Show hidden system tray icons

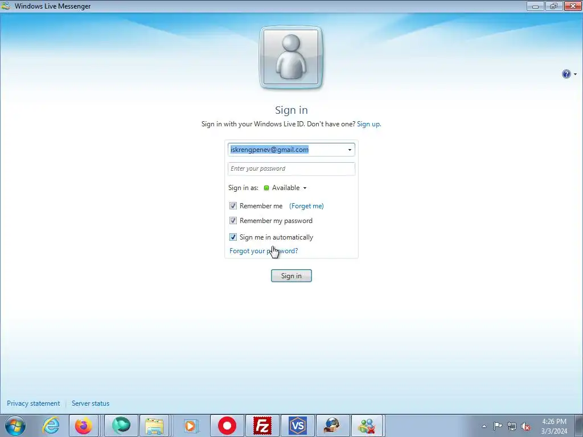484,426
